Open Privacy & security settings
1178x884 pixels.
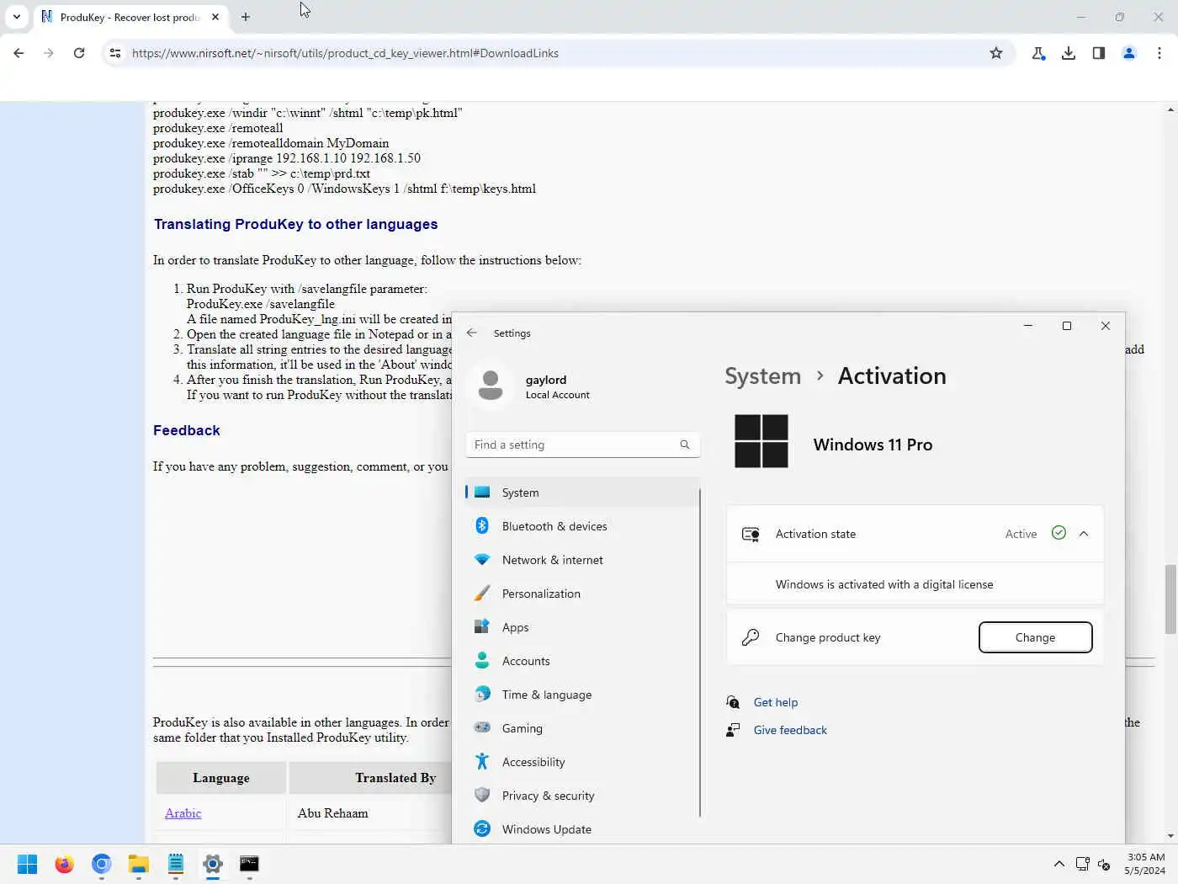(x=582, y=796)
